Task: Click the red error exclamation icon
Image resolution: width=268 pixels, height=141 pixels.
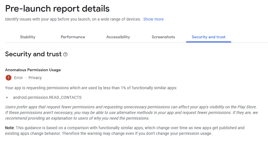Action: point(8,78)
